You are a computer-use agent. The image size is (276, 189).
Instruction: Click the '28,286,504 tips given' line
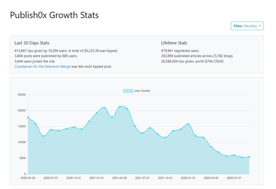pos(192,61)
